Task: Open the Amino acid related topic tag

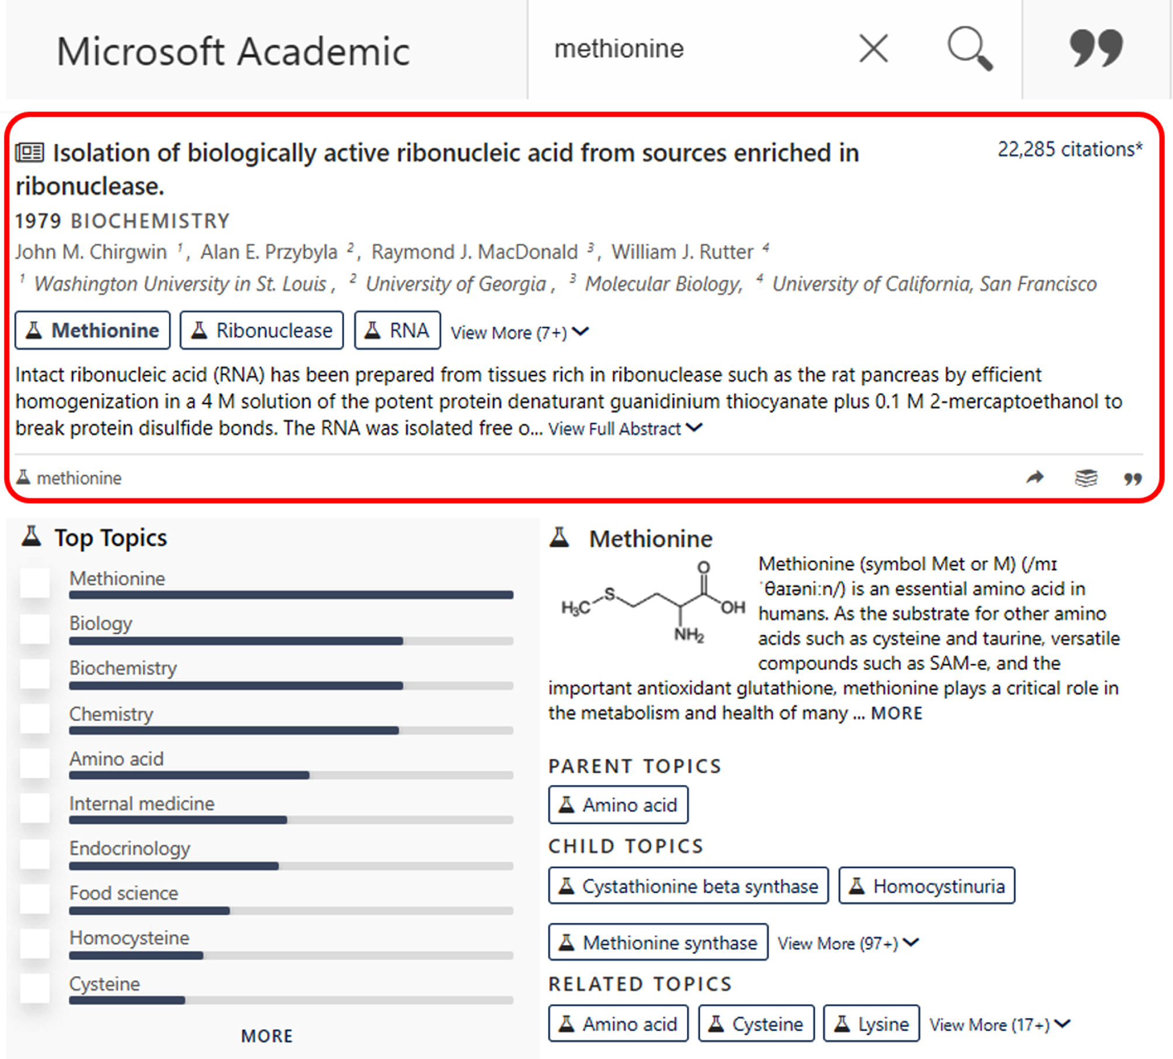Action: [618, 1023]
